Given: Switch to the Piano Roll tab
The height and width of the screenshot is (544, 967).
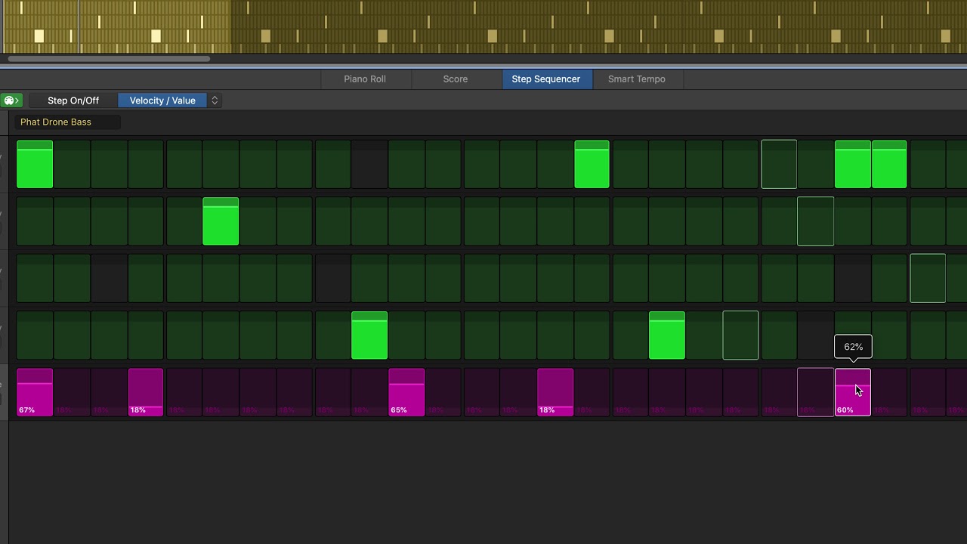Looking at the screenshot, I should click(x=365, y=79).
